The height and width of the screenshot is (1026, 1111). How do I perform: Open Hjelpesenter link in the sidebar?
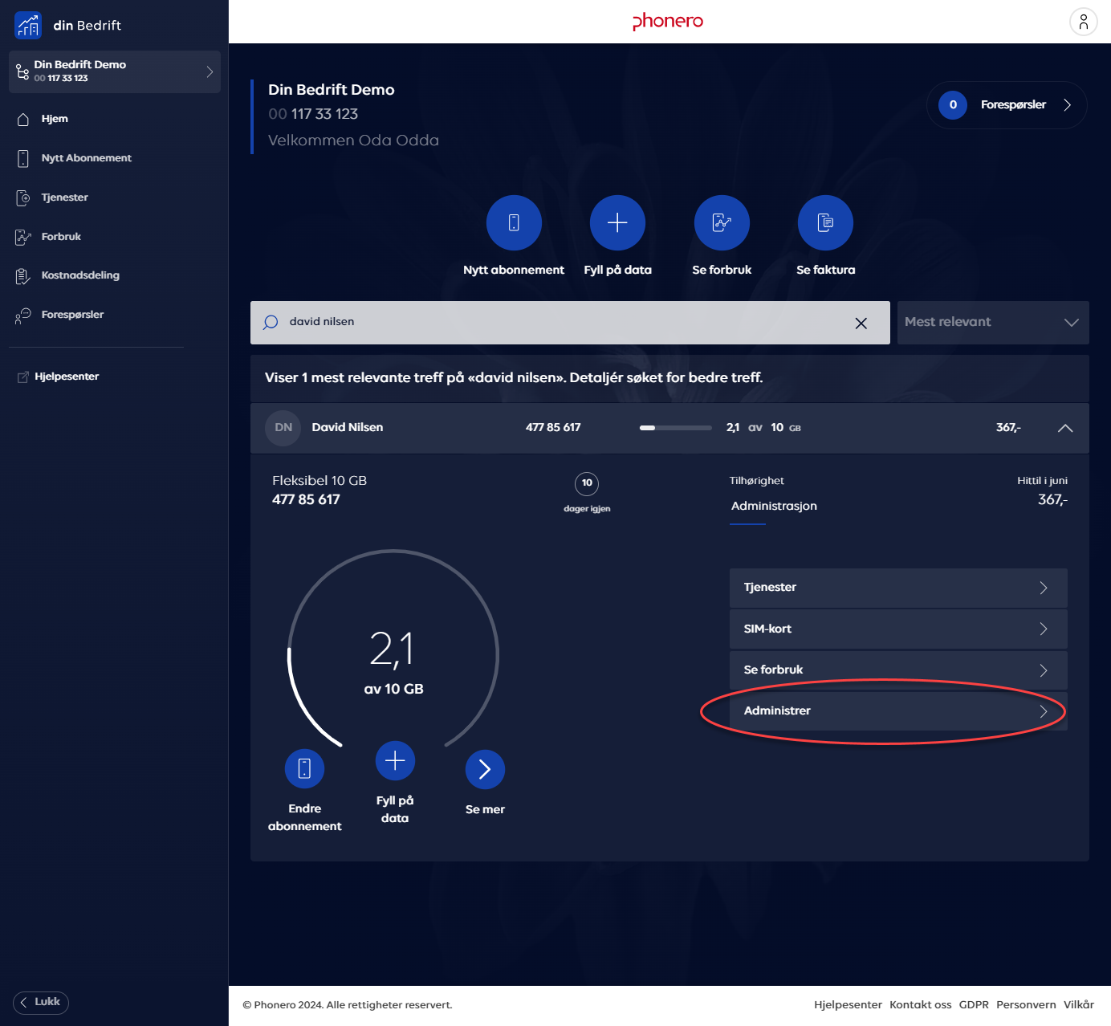(67, 377)
